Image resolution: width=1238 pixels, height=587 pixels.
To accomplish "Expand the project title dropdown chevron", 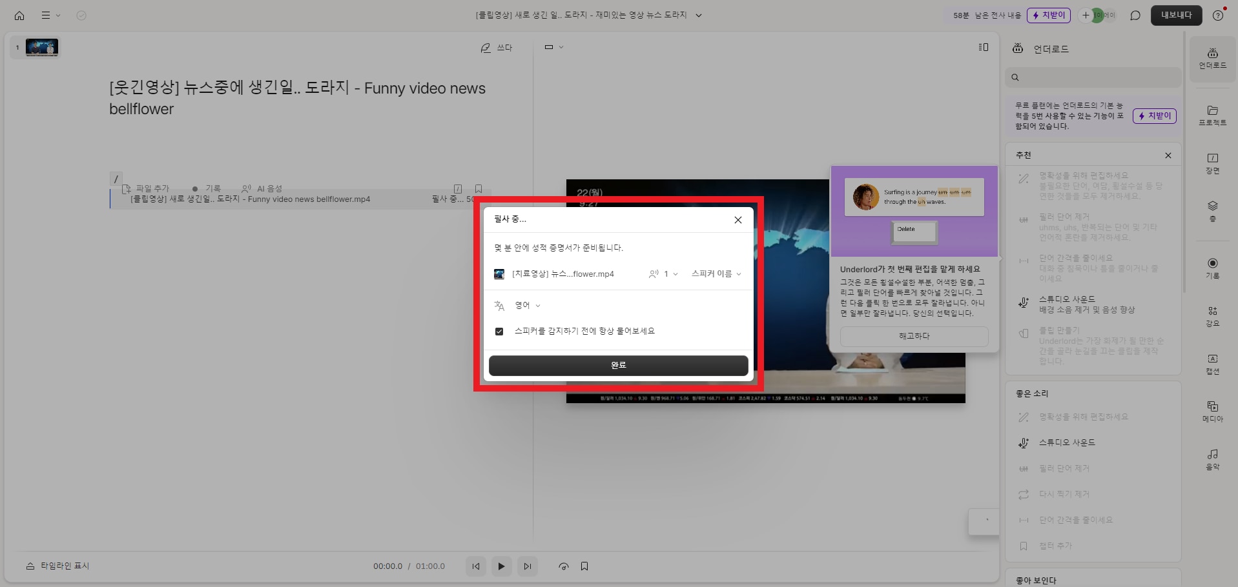I will point(699,15).
